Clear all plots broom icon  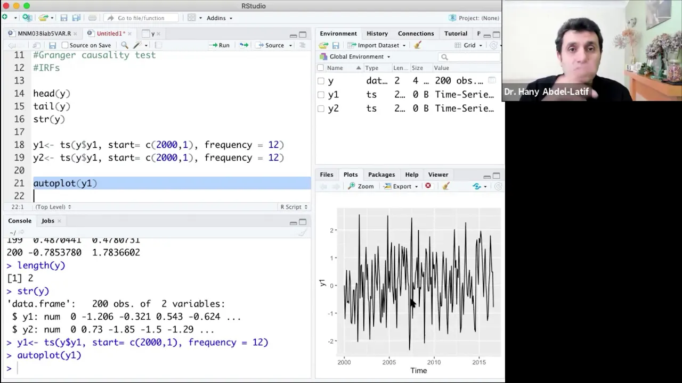tap(446, 186)
